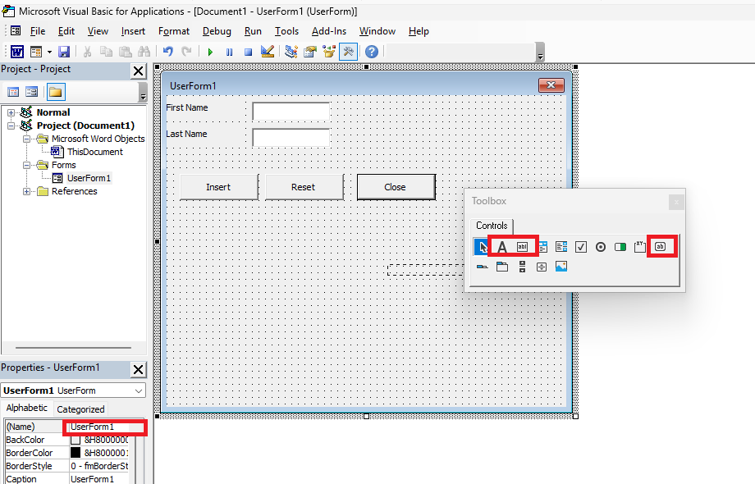This screenshot has height=484, width=755.
Task: Select the ToggleButton control in Toolbox
Action: 620,247
